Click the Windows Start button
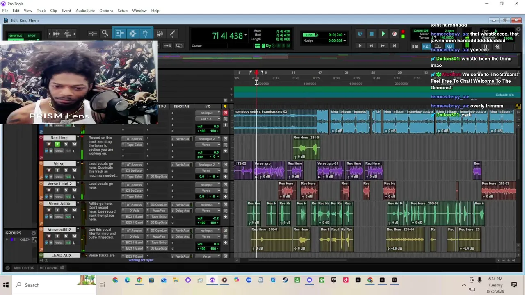 coord(6,285)
